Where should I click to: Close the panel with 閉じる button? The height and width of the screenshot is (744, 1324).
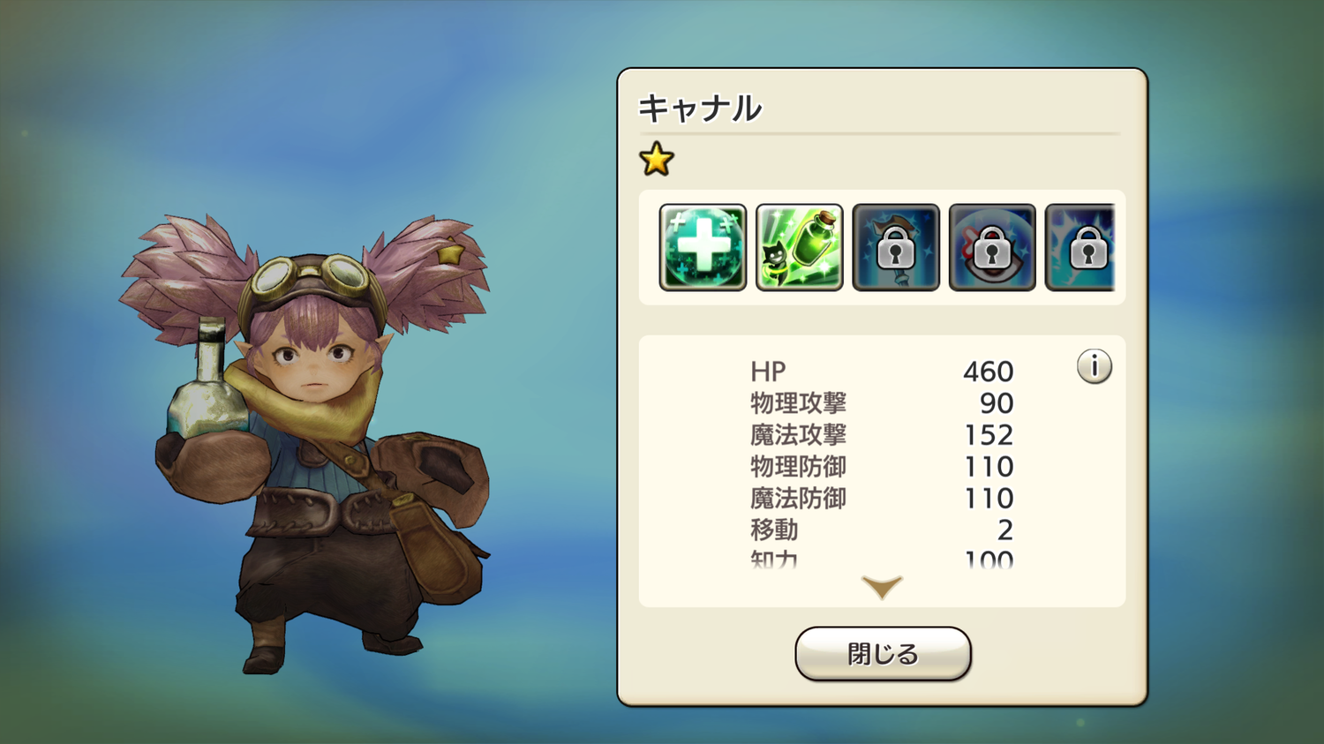point(883,654)
